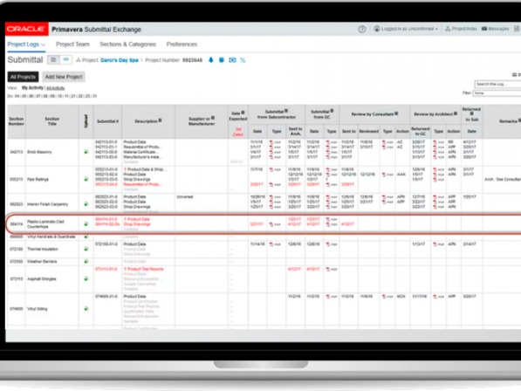
Task: Switch view to My Activity
Action: [x=32, y=87]
